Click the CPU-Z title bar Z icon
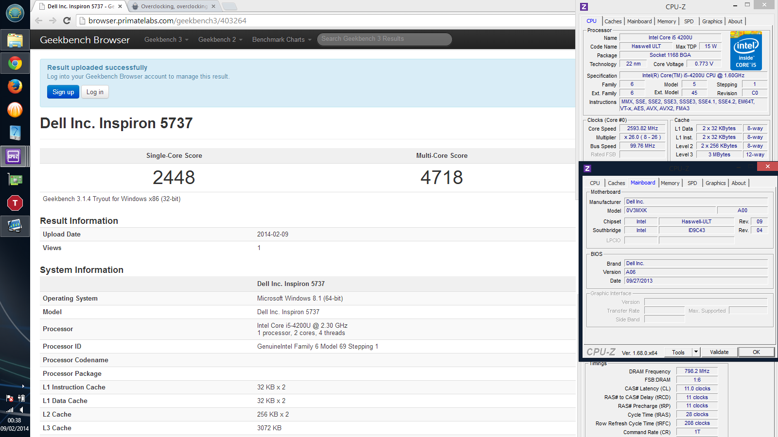The image size is (778, 437). tap(584, 6)
